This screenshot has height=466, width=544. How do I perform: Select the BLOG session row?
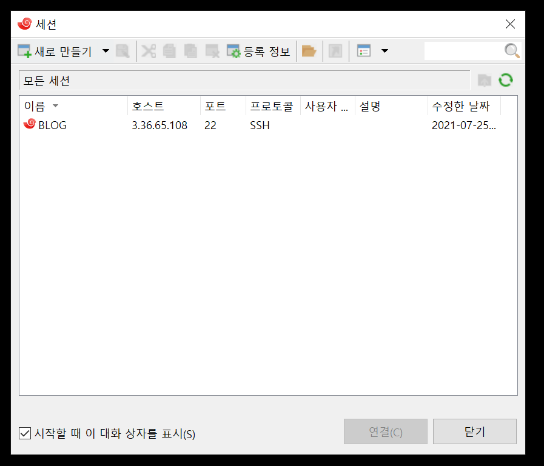point(268,125)
